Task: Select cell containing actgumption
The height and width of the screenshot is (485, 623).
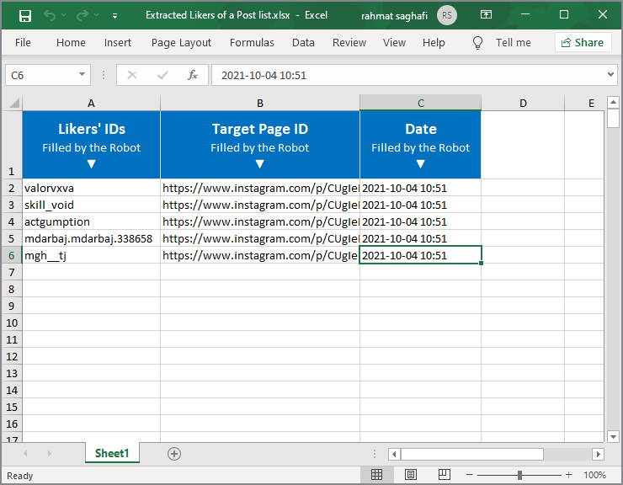Action: coord(92,221)
